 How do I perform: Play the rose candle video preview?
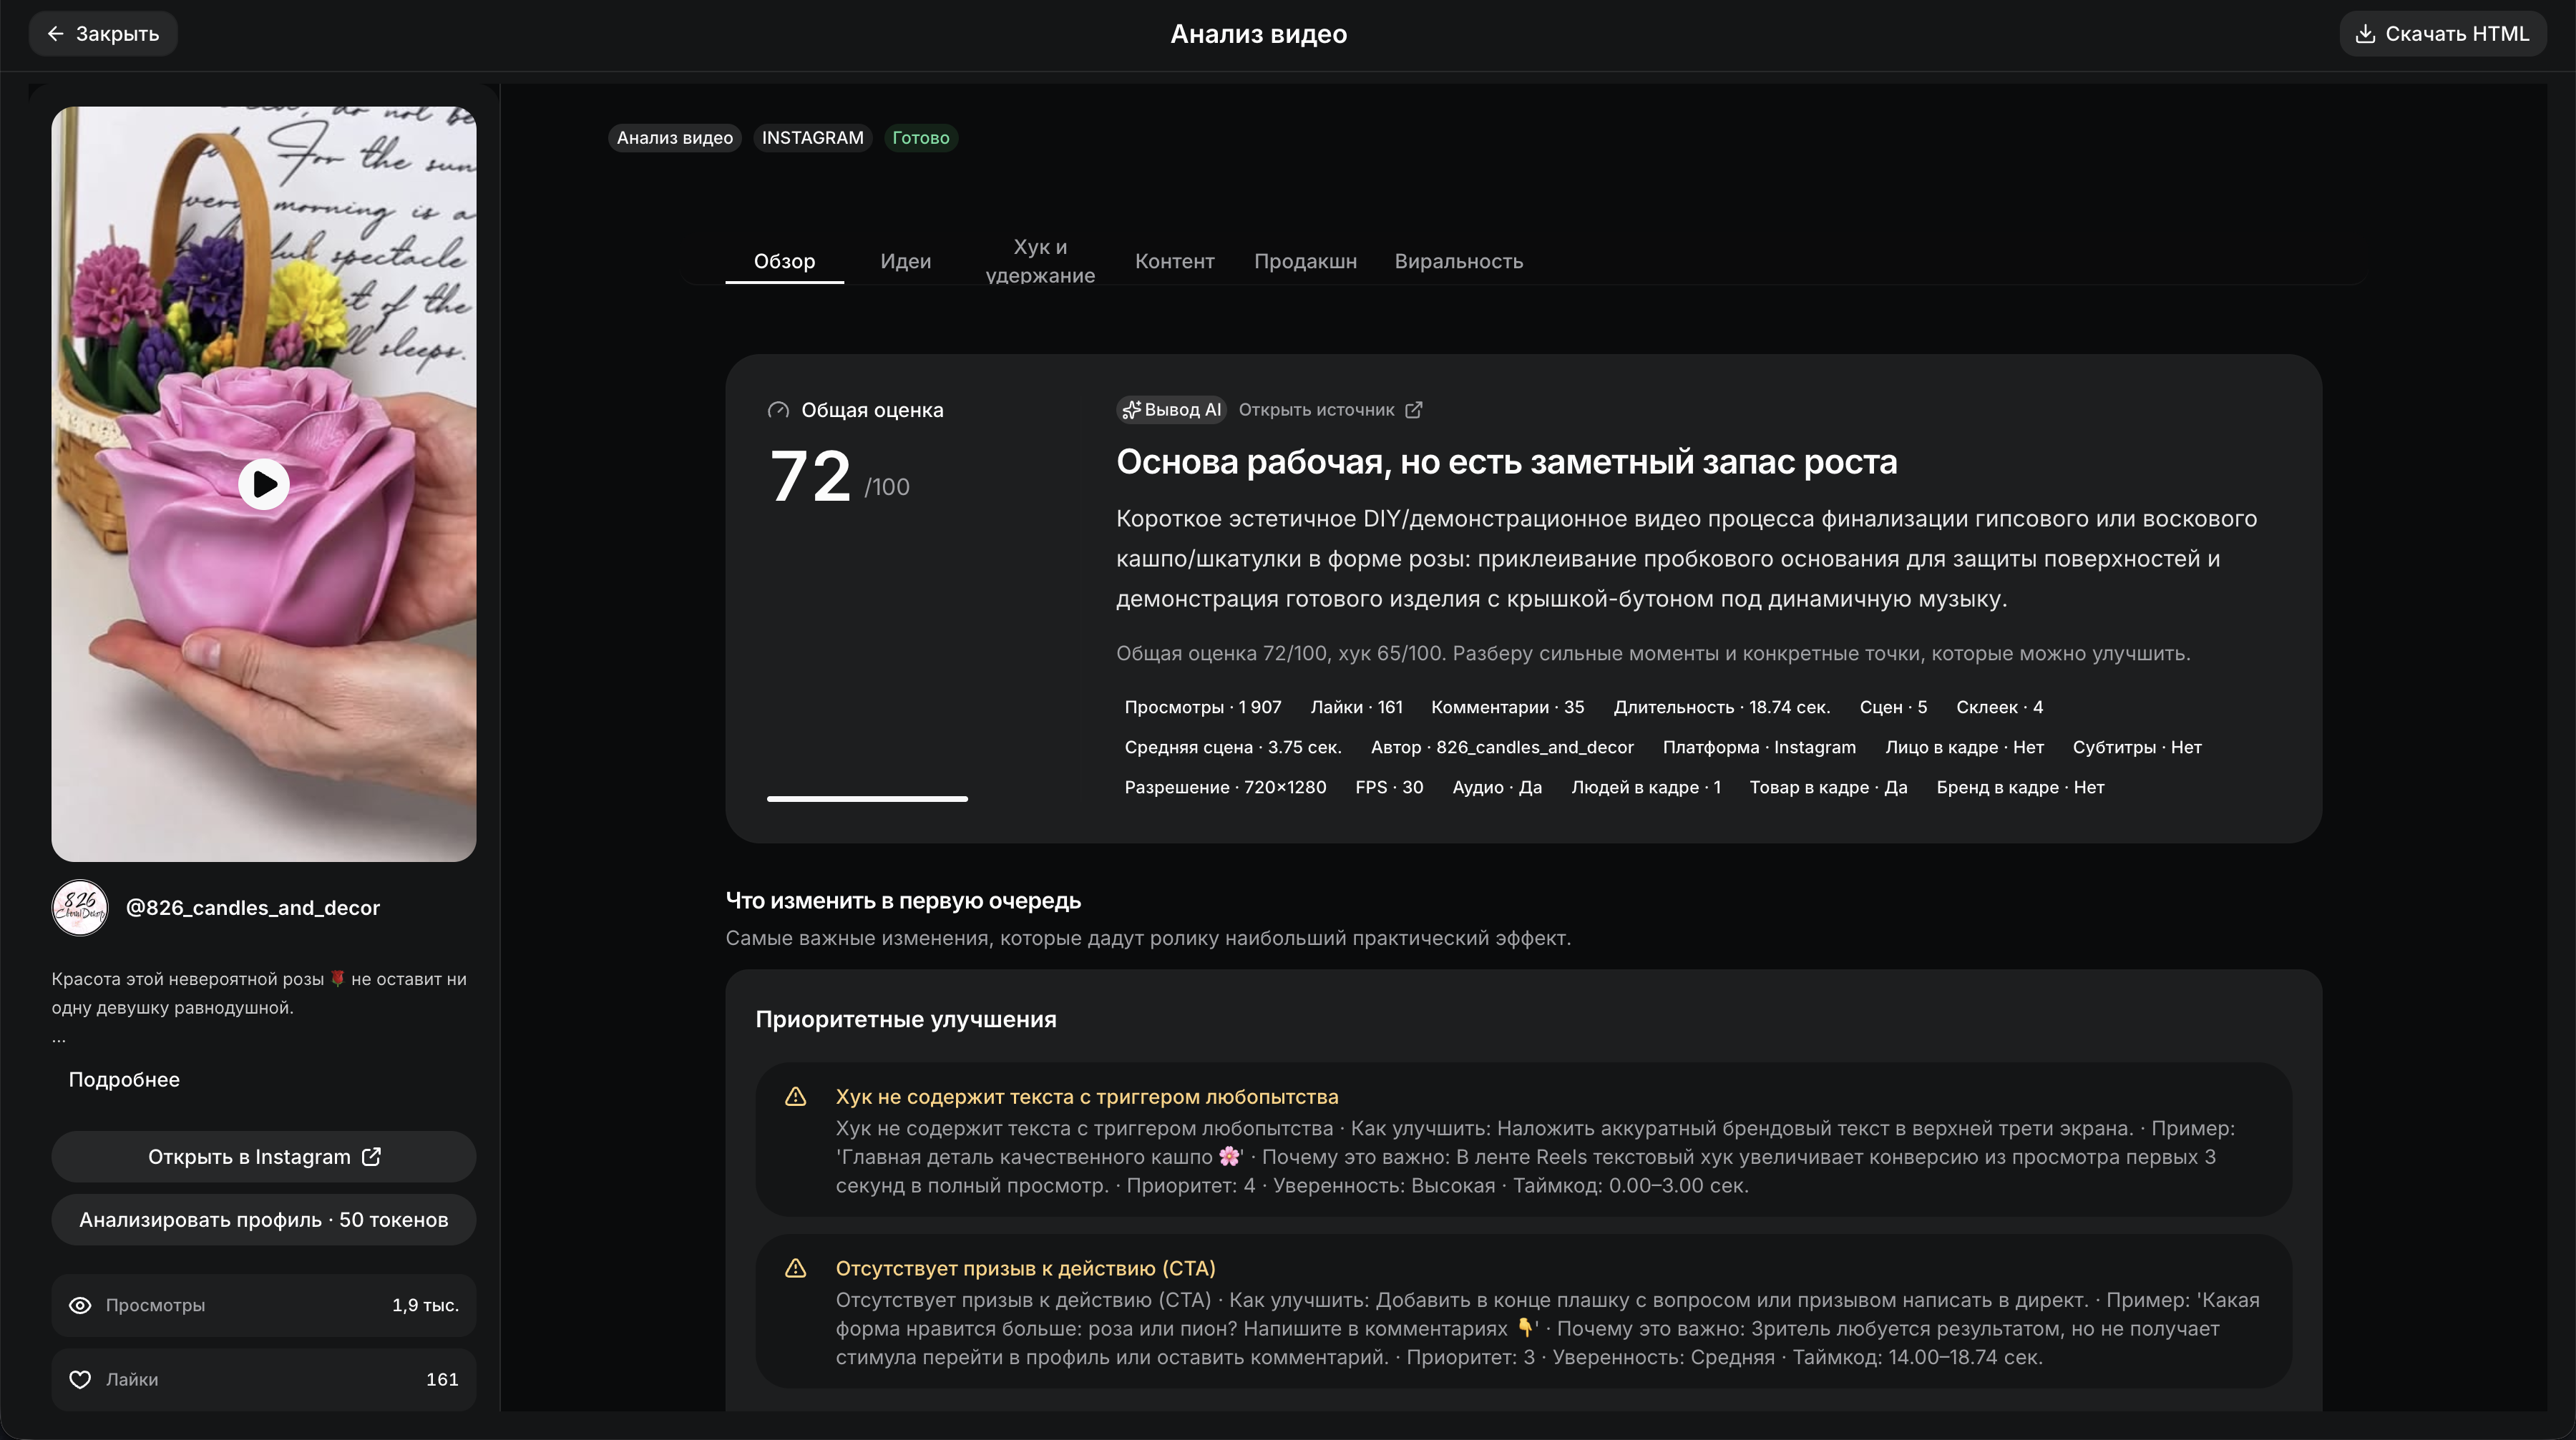coord(263,484)
